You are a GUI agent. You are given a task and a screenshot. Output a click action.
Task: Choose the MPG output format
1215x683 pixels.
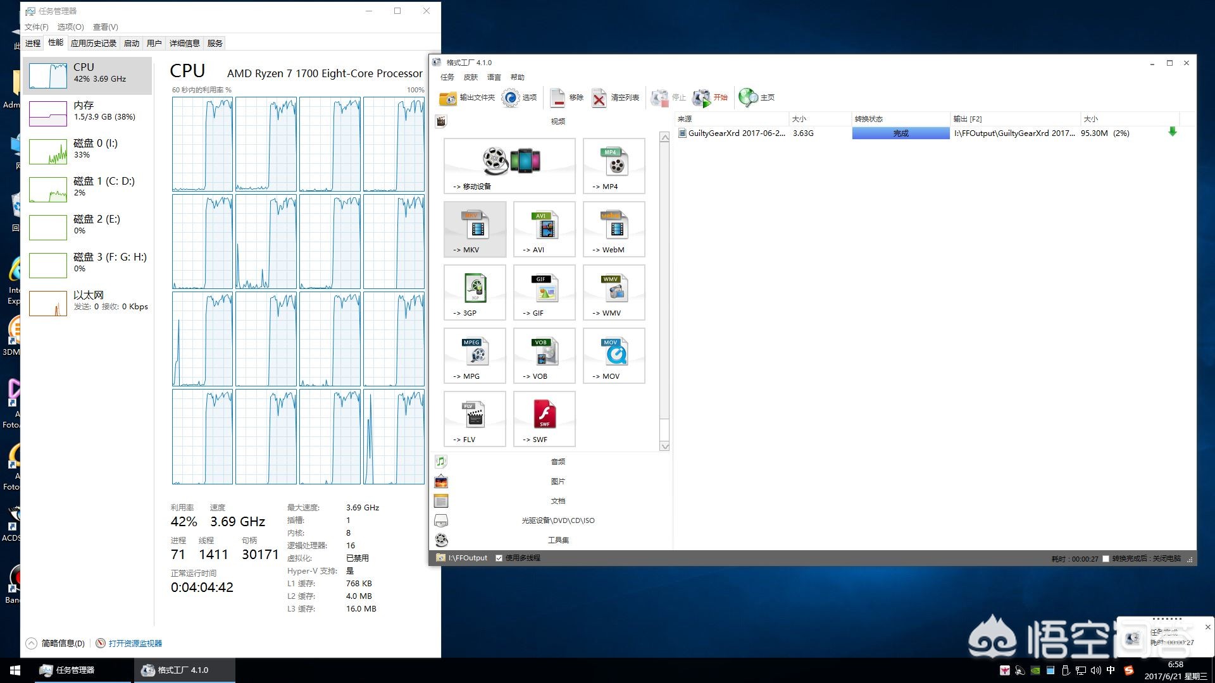pyautogui.click(x=475, y=355)
